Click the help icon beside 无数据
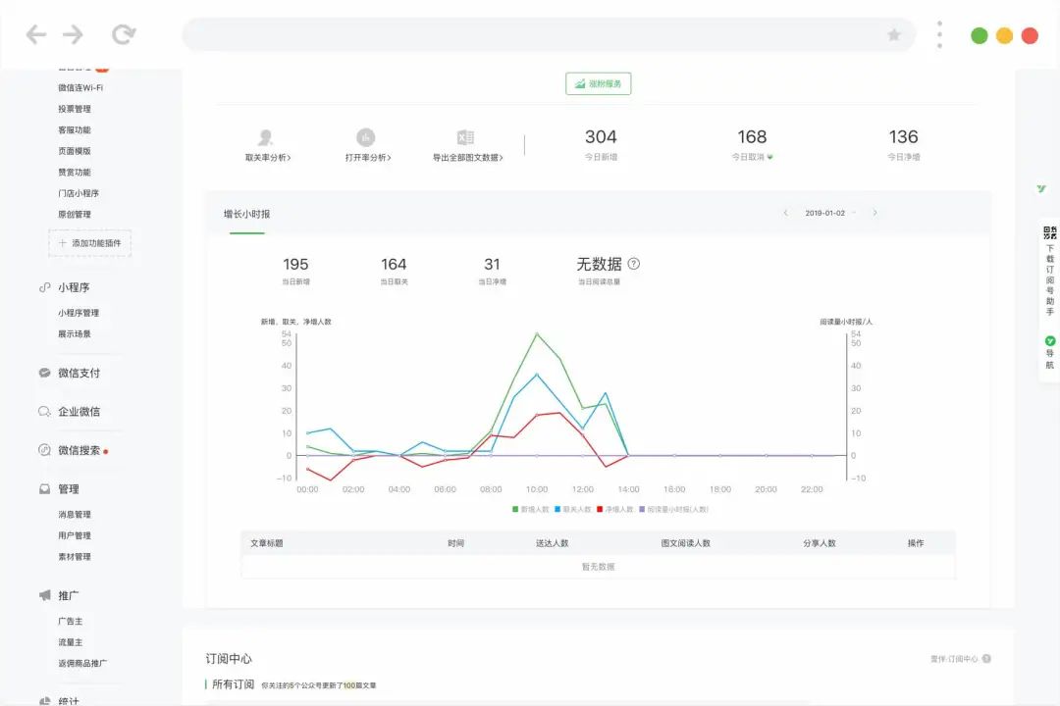This screenshot has width=1060, height=706. pyautogui.click(x=634, y=264)
